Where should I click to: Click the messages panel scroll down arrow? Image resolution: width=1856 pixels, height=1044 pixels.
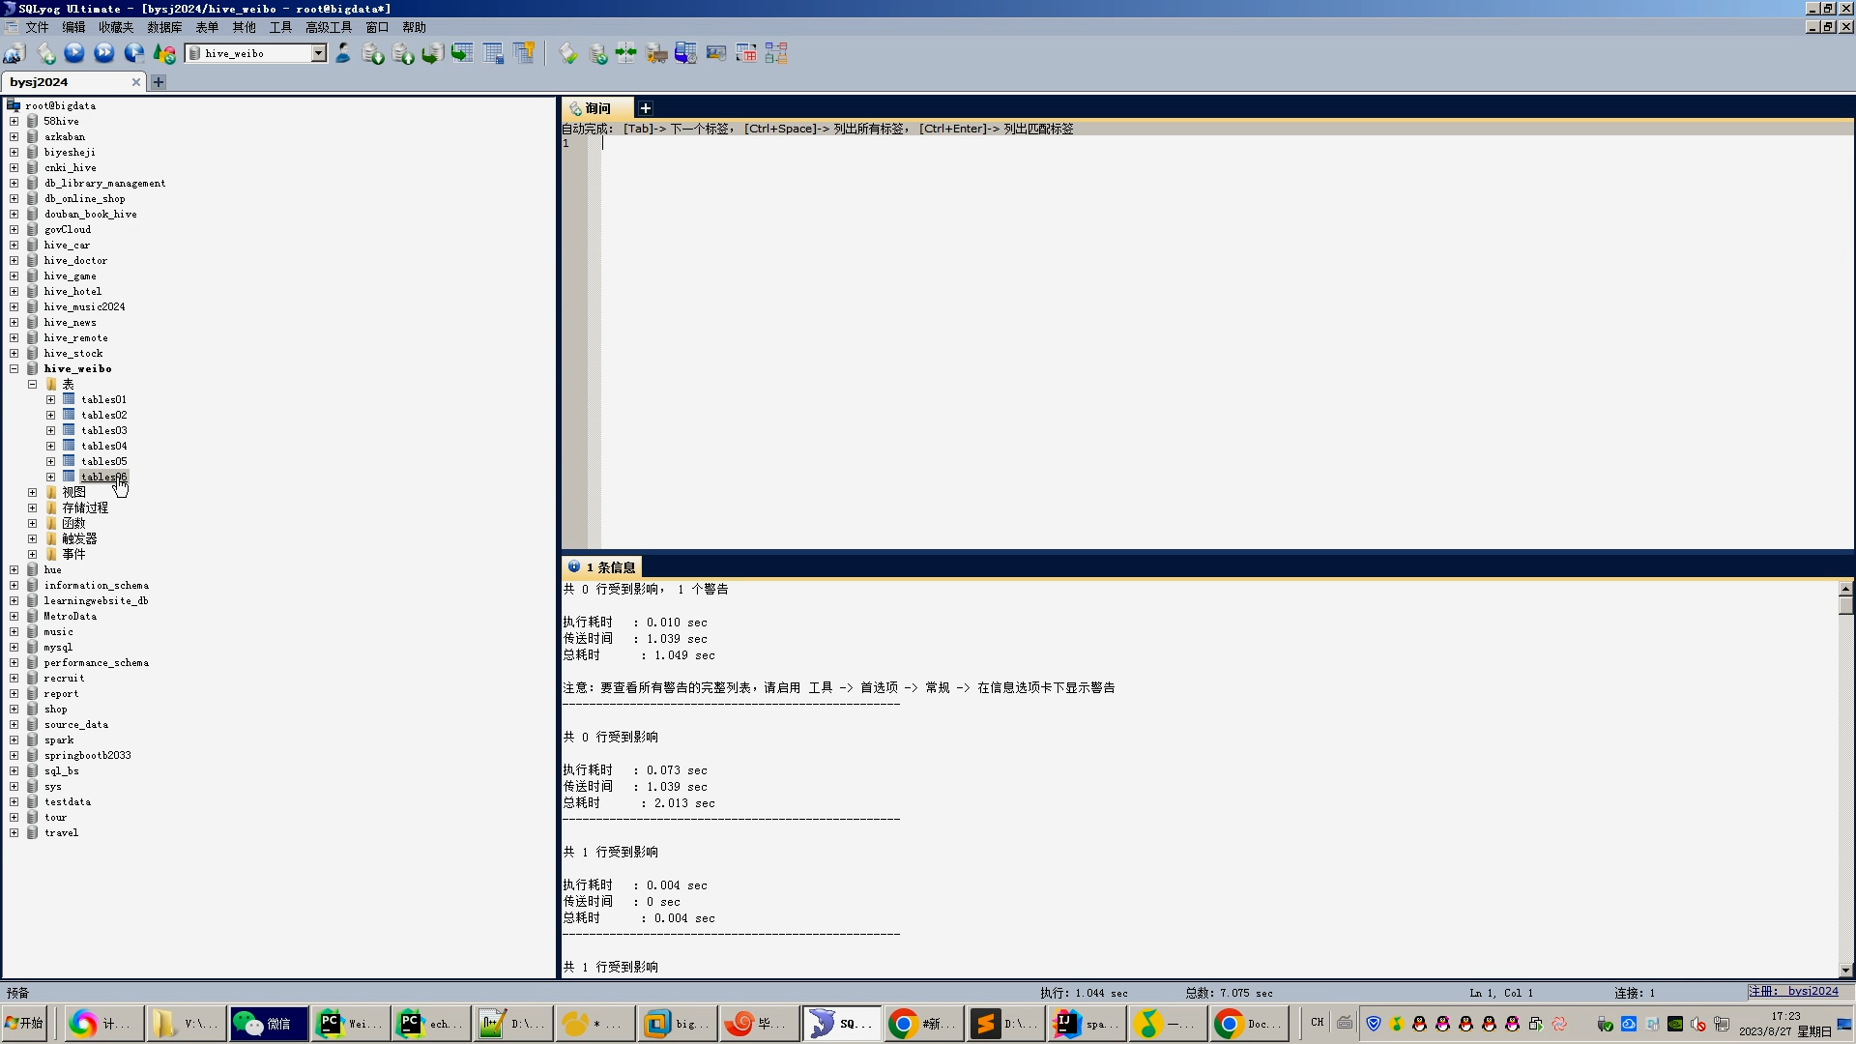(1845, 970)
